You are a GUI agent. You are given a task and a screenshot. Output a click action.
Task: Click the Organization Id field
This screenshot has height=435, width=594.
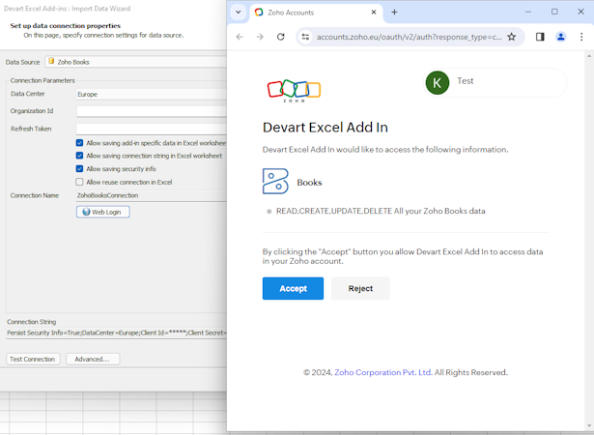click(151, 111)
